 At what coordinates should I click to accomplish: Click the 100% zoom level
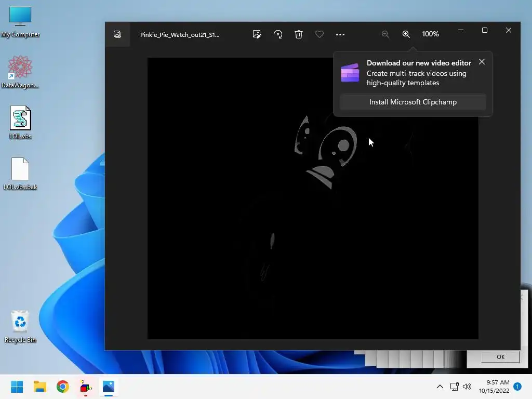(430, 34)
